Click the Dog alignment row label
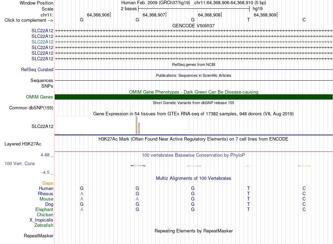The height and width of the screenshot is (244, 333). point(49,204)
